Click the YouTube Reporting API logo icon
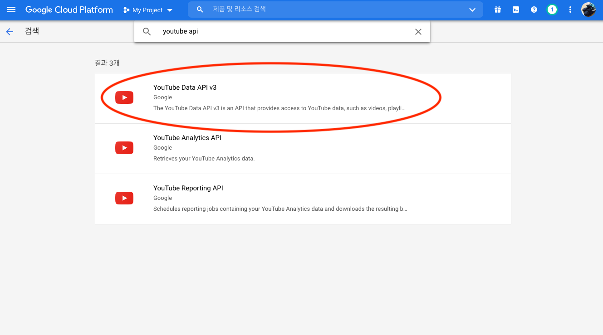The height and width of the screenshot is (335, 603). click(124, 198)
